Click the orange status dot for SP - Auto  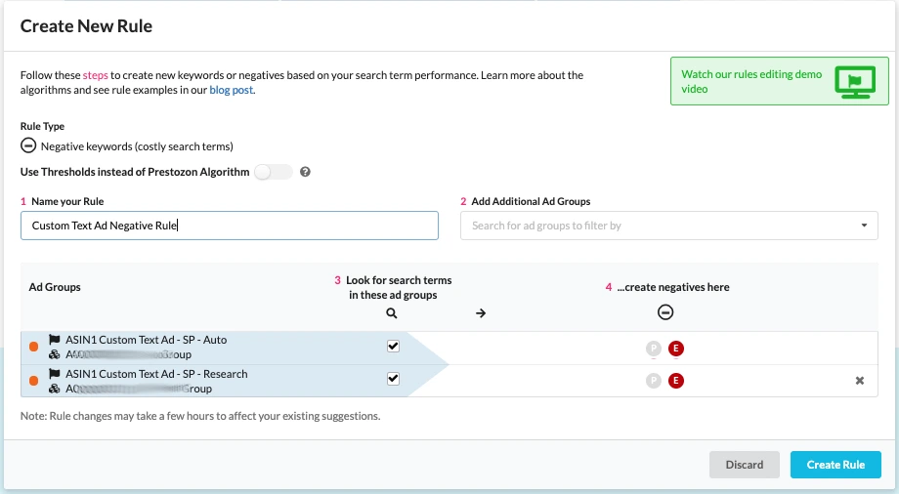34,347
